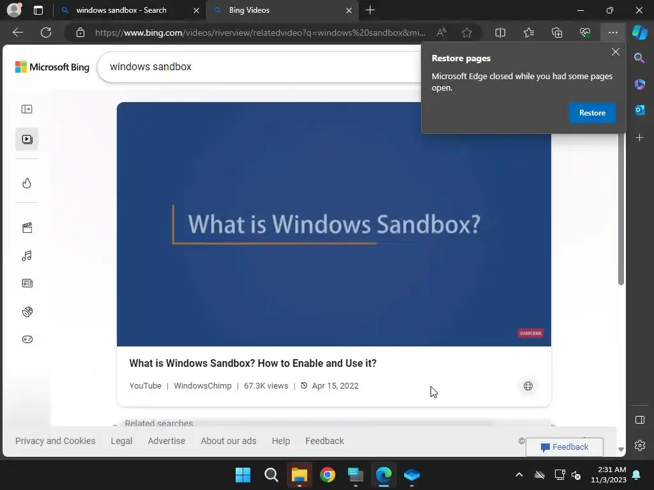Open Outlook in the sidebar
This screenshot has height=490, width=654.
click(x=639, y=110)
